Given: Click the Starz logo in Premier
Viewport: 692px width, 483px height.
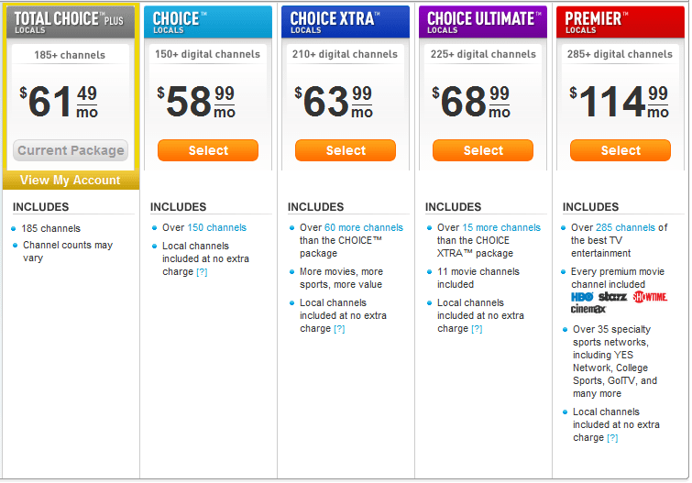Looking at the screenshot, I should click(612, 297).
